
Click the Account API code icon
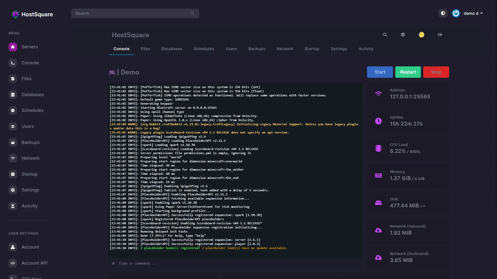13,263
